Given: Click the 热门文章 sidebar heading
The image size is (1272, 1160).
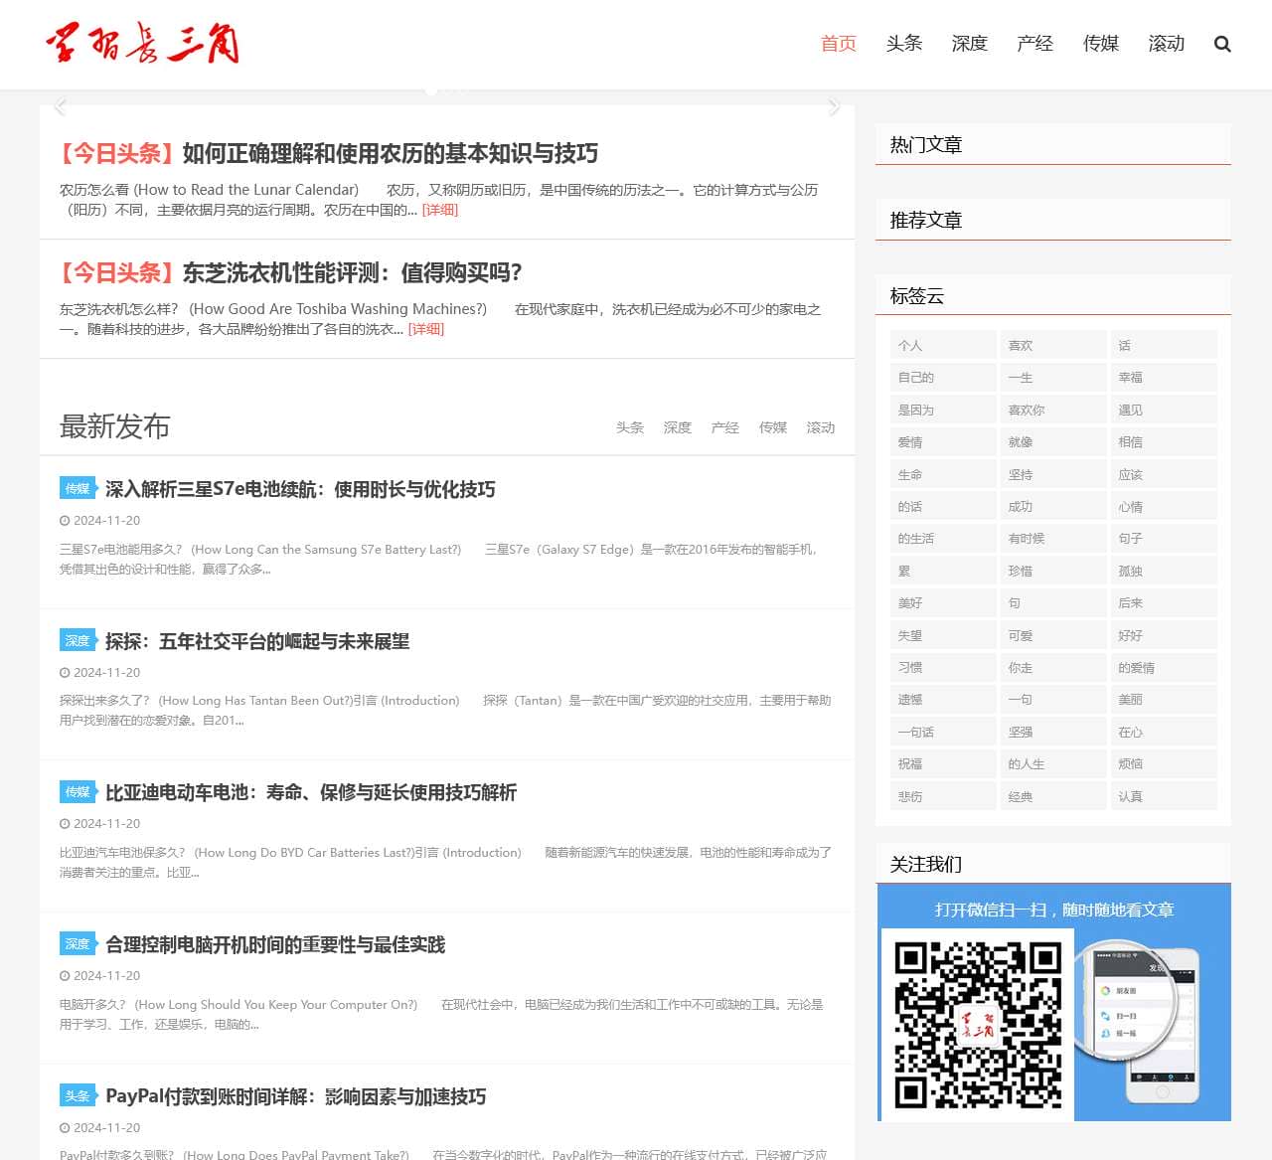Looking at the screenshot, I should pyautogui.click(x=926, y=144).
